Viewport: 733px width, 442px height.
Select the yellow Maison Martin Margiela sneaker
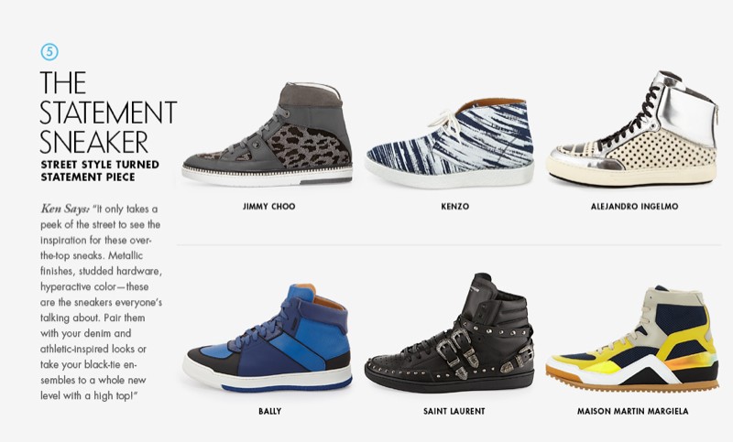point(632,339)
